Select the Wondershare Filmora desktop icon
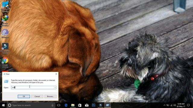Screen dimensions: 193x108 coord(5,48)
